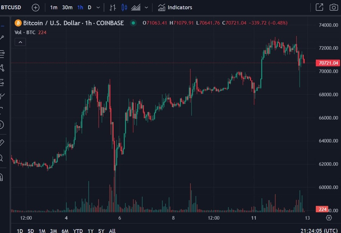Click the 70721.04 current price label
341x233 pixels.
[328, 63]
